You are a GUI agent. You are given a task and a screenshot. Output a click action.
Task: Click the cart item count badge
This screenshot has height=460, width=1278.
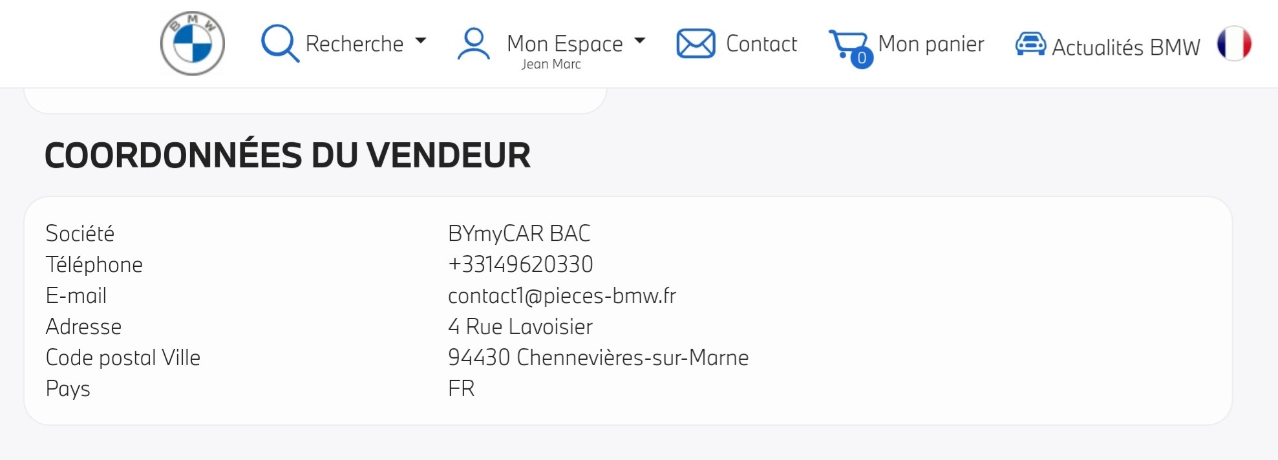(x=862, y=58)
